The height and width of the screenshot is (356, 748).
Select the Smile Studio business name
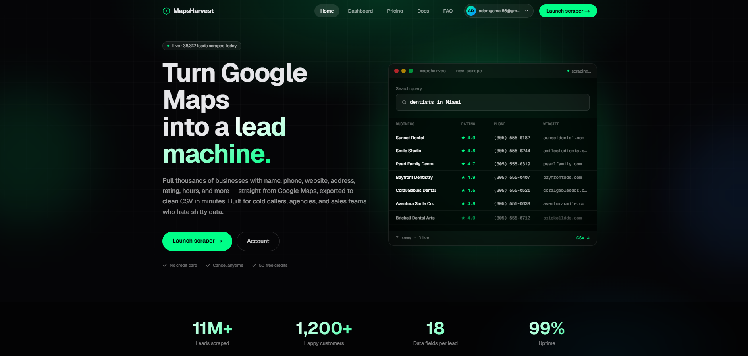[409, 151]
